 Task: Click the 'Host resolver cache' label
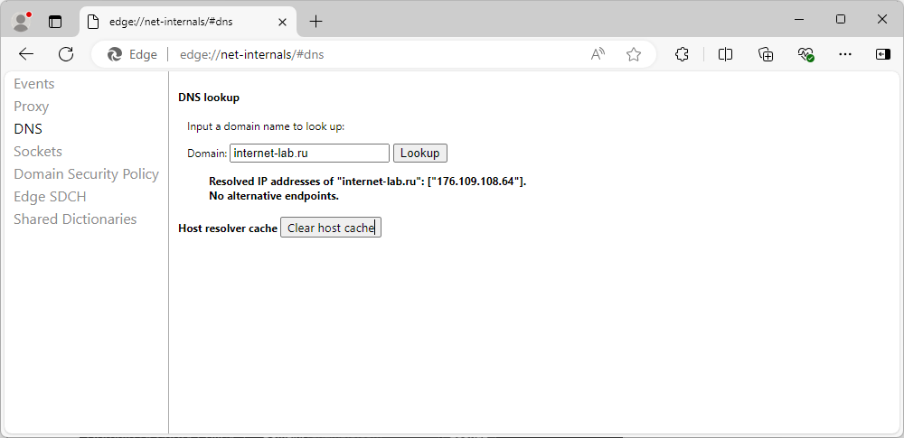click(228, 228)
